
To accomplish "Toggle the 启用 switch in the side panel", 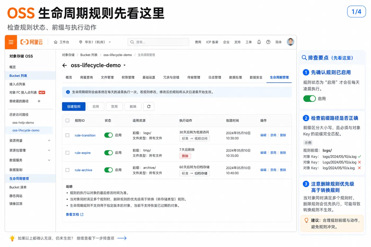I will (x=310, y=98).
